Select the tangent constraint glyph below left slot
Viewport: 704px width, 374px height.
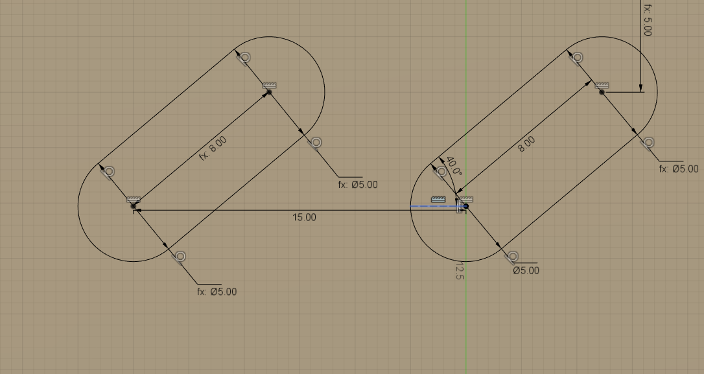click(x=179, y=255)
